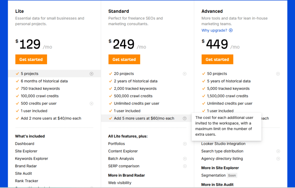
Task: Play video icon next to SERP comparison
Action: click(x=185, y=166)
